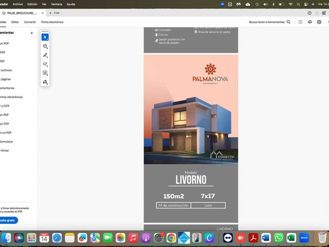This screenshot has width=329, height=247.
Task: Open the Firma electrónica tab
Action: click(x=52, y=22)
